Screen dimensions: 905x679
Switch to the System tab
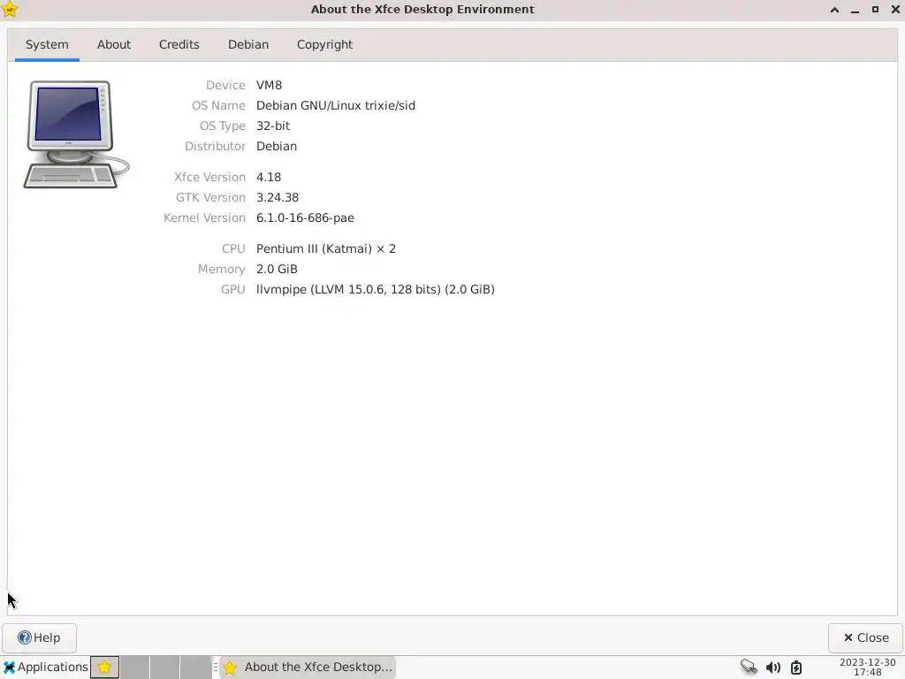(47, 44)
